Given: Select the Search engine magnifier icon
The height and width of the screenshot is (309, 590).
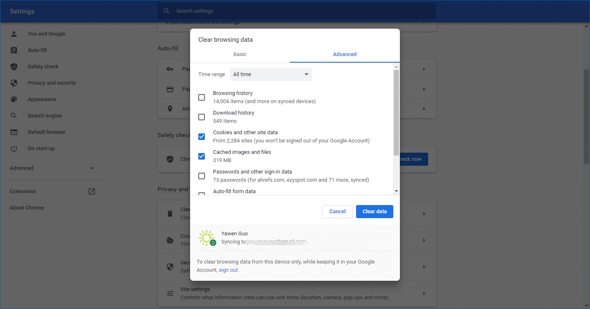Looking at the screenshot, I should tap(14, 115).
